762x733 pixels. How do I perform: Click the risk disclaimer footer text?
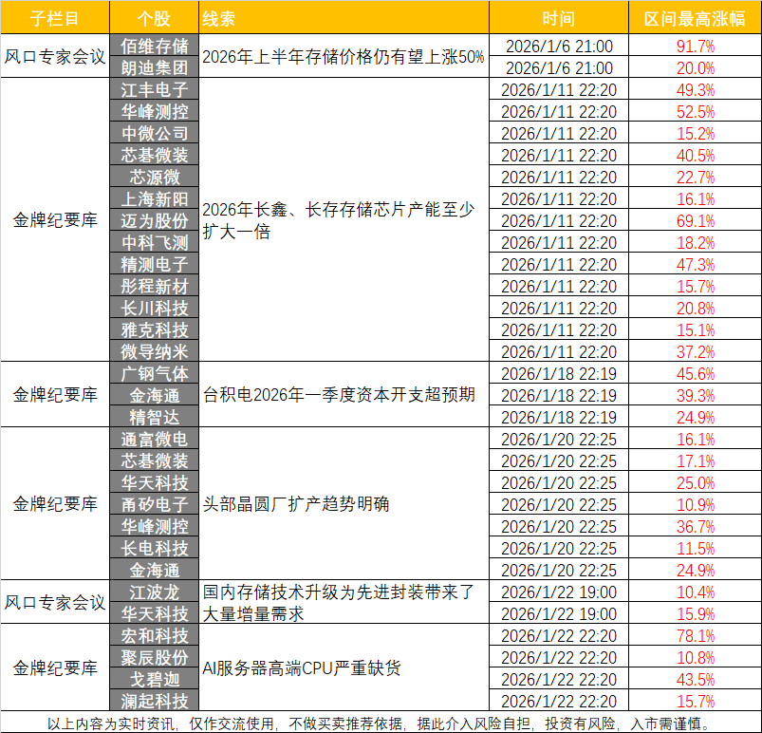pos(380,723)
